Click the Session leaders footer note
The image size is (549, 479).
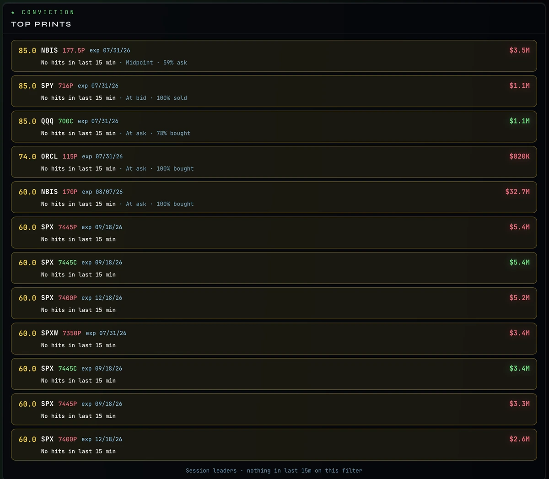(x=274, y=470)
